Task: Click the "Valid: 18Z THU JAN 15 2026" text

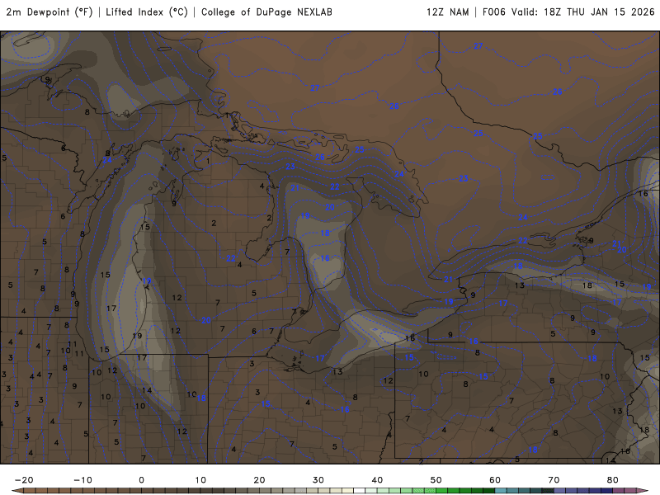Action: [x=583, y=12]
